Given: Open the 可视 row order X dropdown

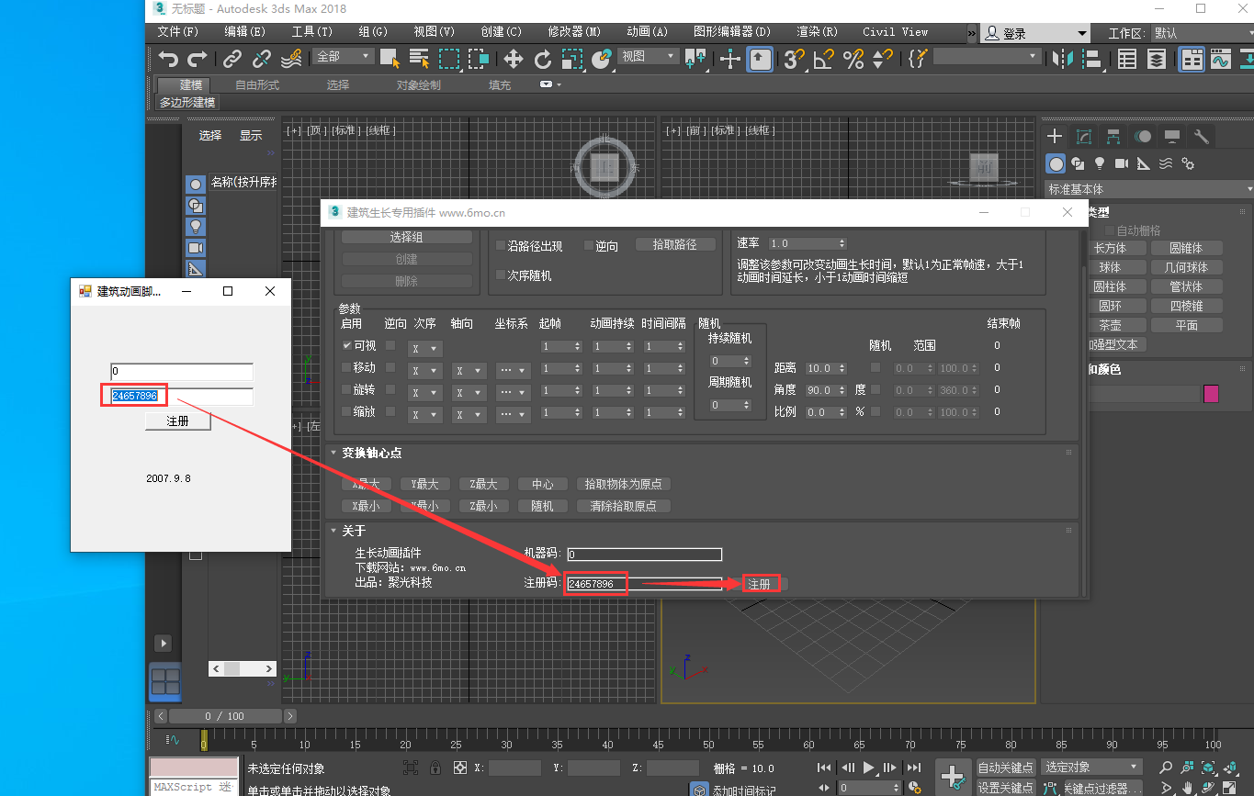Looking at the screenshot, I should pyautogui.click(x=425, y=349).
